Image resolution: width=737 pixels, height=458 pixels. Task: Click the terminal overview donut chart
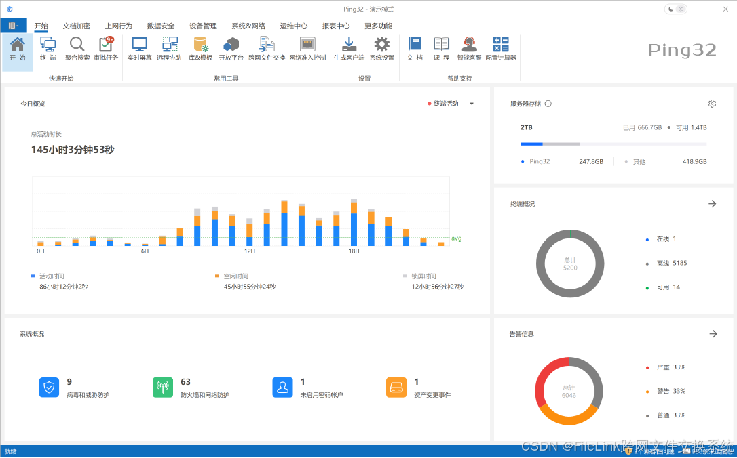coord(569,264)
